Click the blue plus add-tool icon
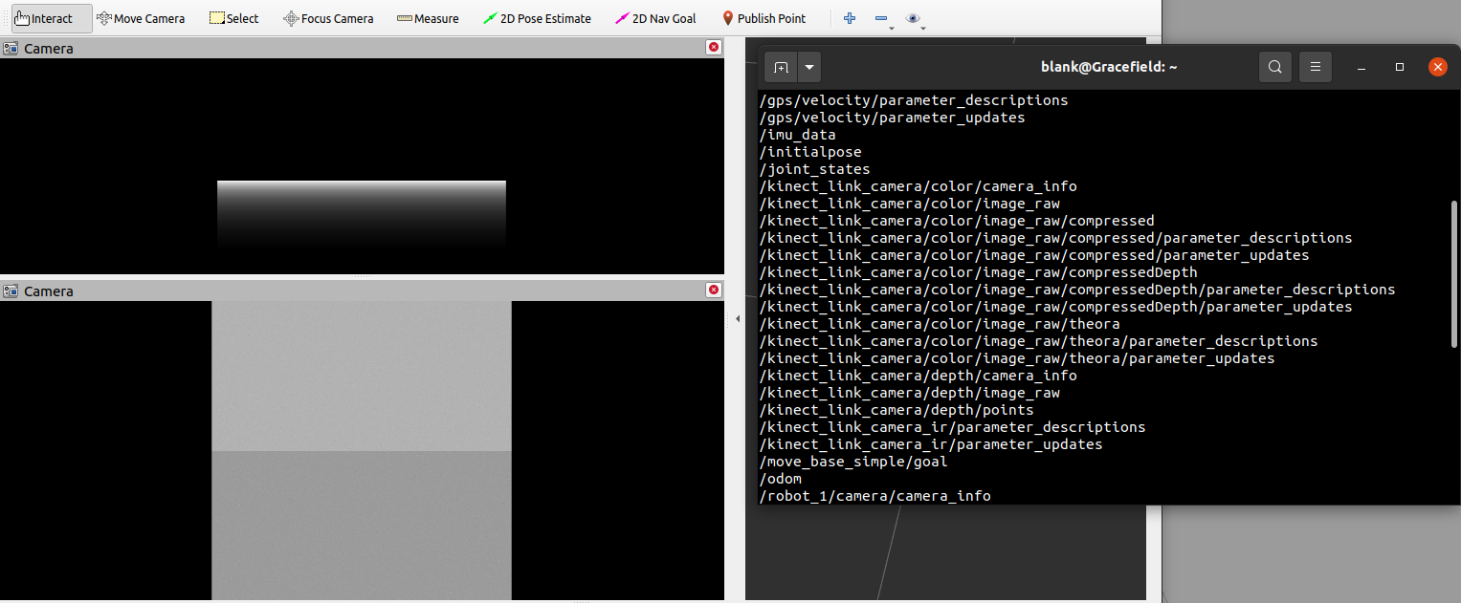Image resolution: width=1461 pixels, height=603 pixels. [x=849, y=18]
